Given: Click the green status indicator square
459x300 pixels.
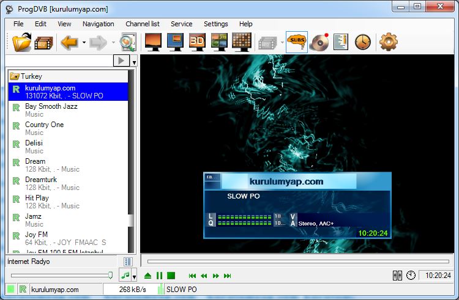Looking at the screenshot, I should point(10,289).
